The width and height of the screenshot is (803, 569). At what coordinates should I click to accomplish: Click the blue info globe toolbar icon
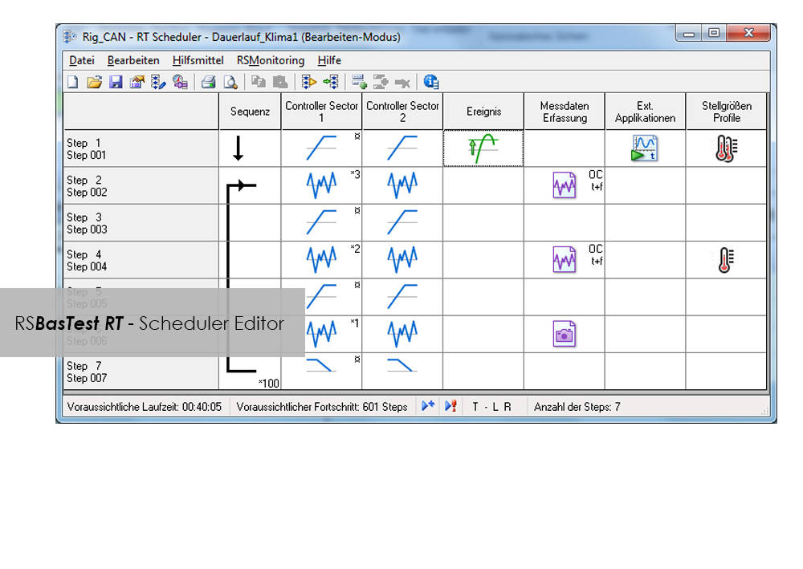(x=431, y=82)
